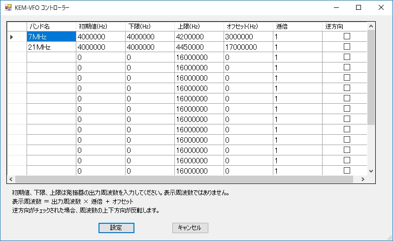Minimize the KEM-VFO controller window
The width and height of the screenshot is (393, 241).
click(336, 8)
